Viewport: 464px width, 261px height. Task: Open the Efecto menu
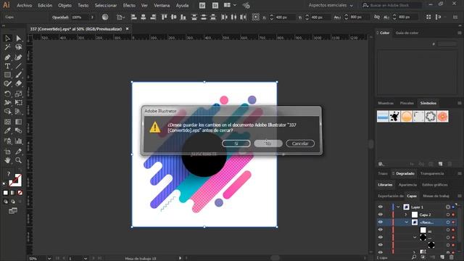tap(129, 5)
